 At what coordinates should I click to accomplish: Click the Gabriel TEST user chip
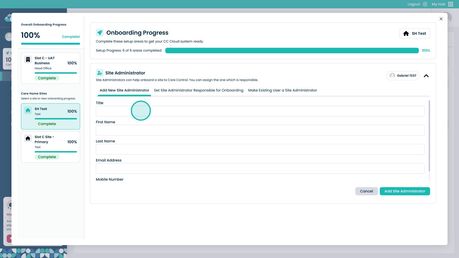[403, 76]
